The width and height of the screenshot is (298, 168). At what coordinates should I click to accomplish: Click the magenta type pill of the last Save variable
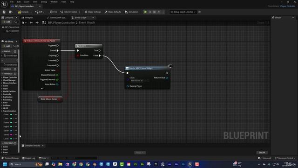[x=11, y=135]
